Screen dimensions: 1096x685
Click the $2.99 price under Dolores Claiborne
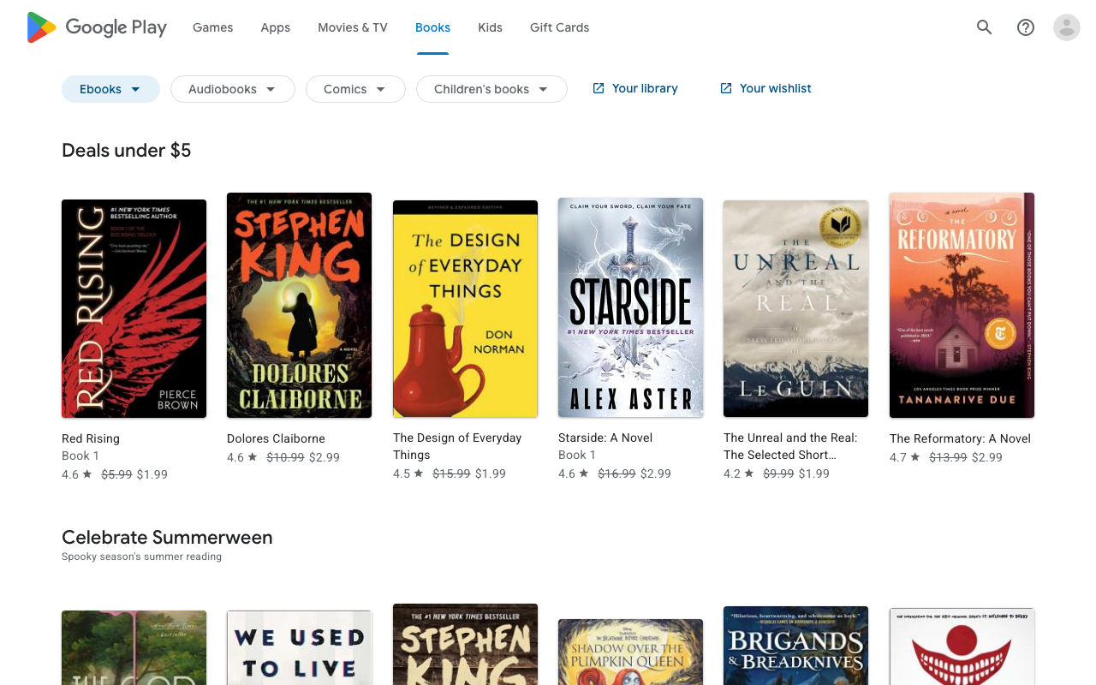tap(325, 457)
